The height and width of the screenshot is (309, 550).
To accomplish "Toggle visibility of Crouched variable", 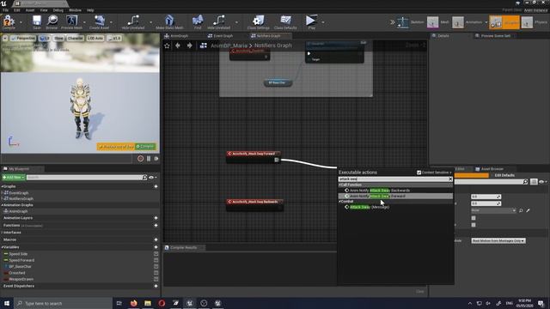I will tap(156, 273).
